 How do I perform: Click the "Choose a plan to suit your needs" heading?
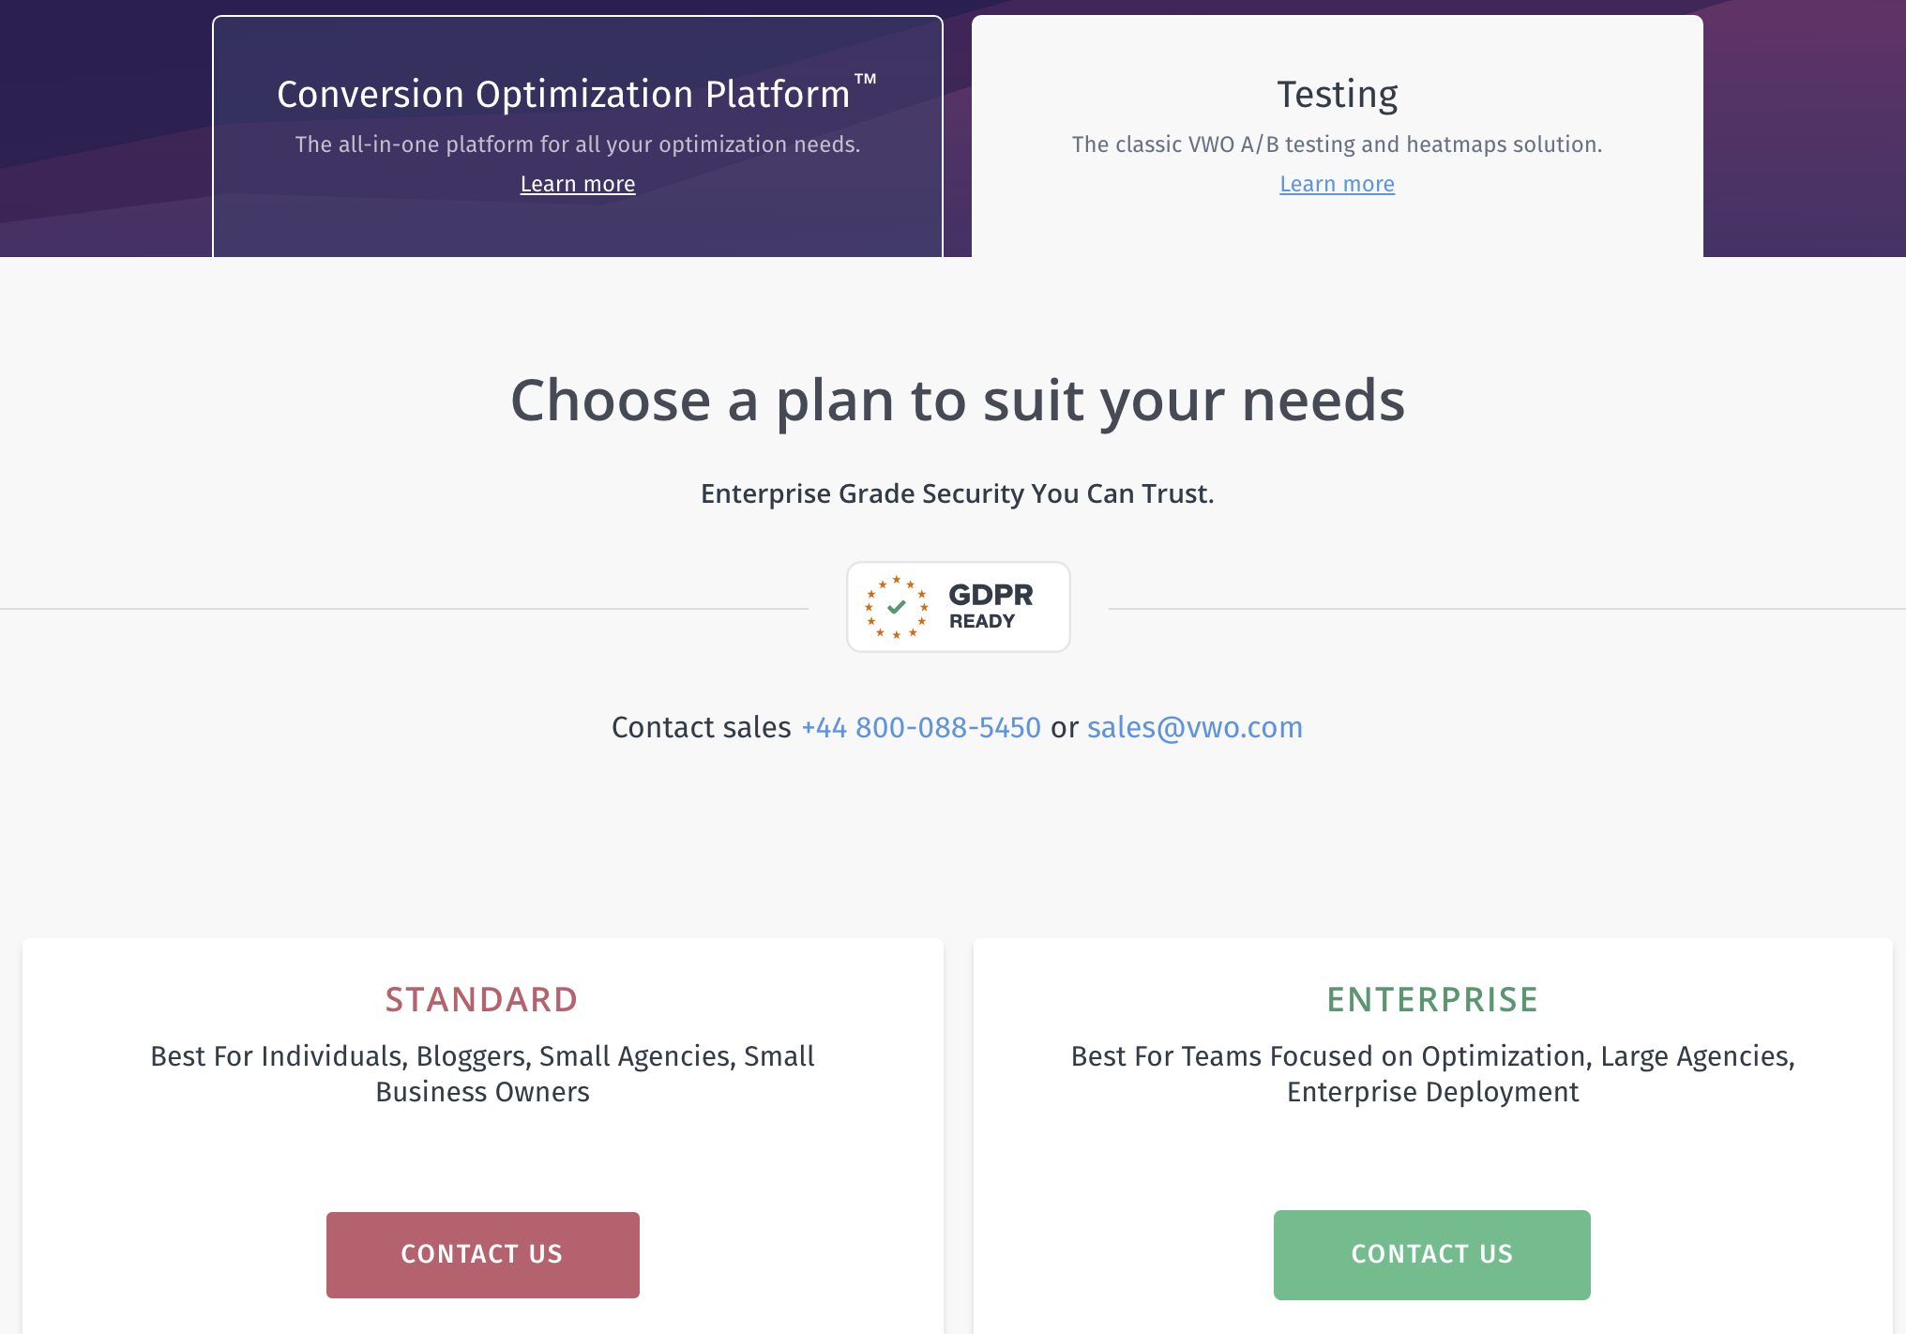(958, 402)
